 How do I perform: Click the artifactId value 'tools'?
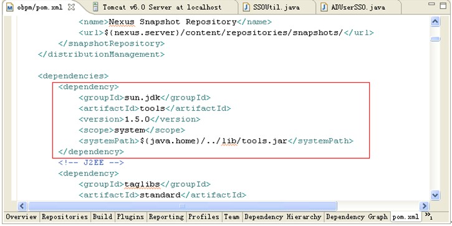click(152, 108)
